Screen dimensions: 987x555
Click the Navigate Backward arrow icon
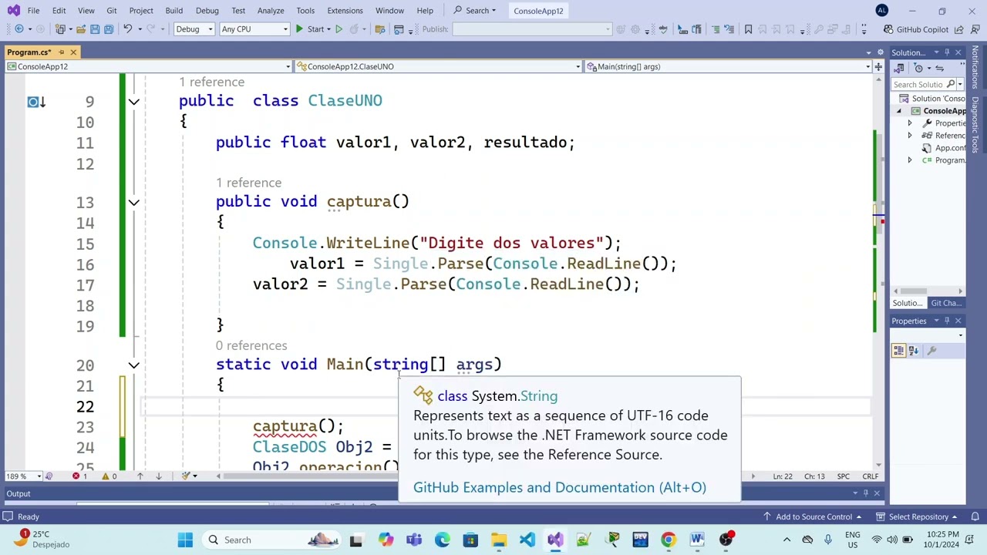click(19, 29)
